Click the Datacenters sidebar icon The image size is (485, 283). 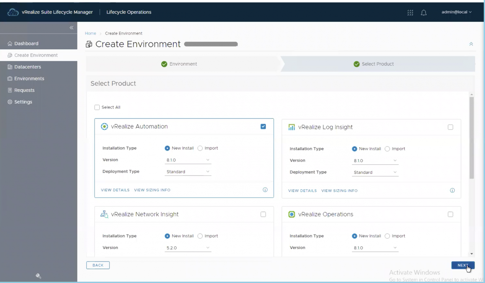click(10, 67)
